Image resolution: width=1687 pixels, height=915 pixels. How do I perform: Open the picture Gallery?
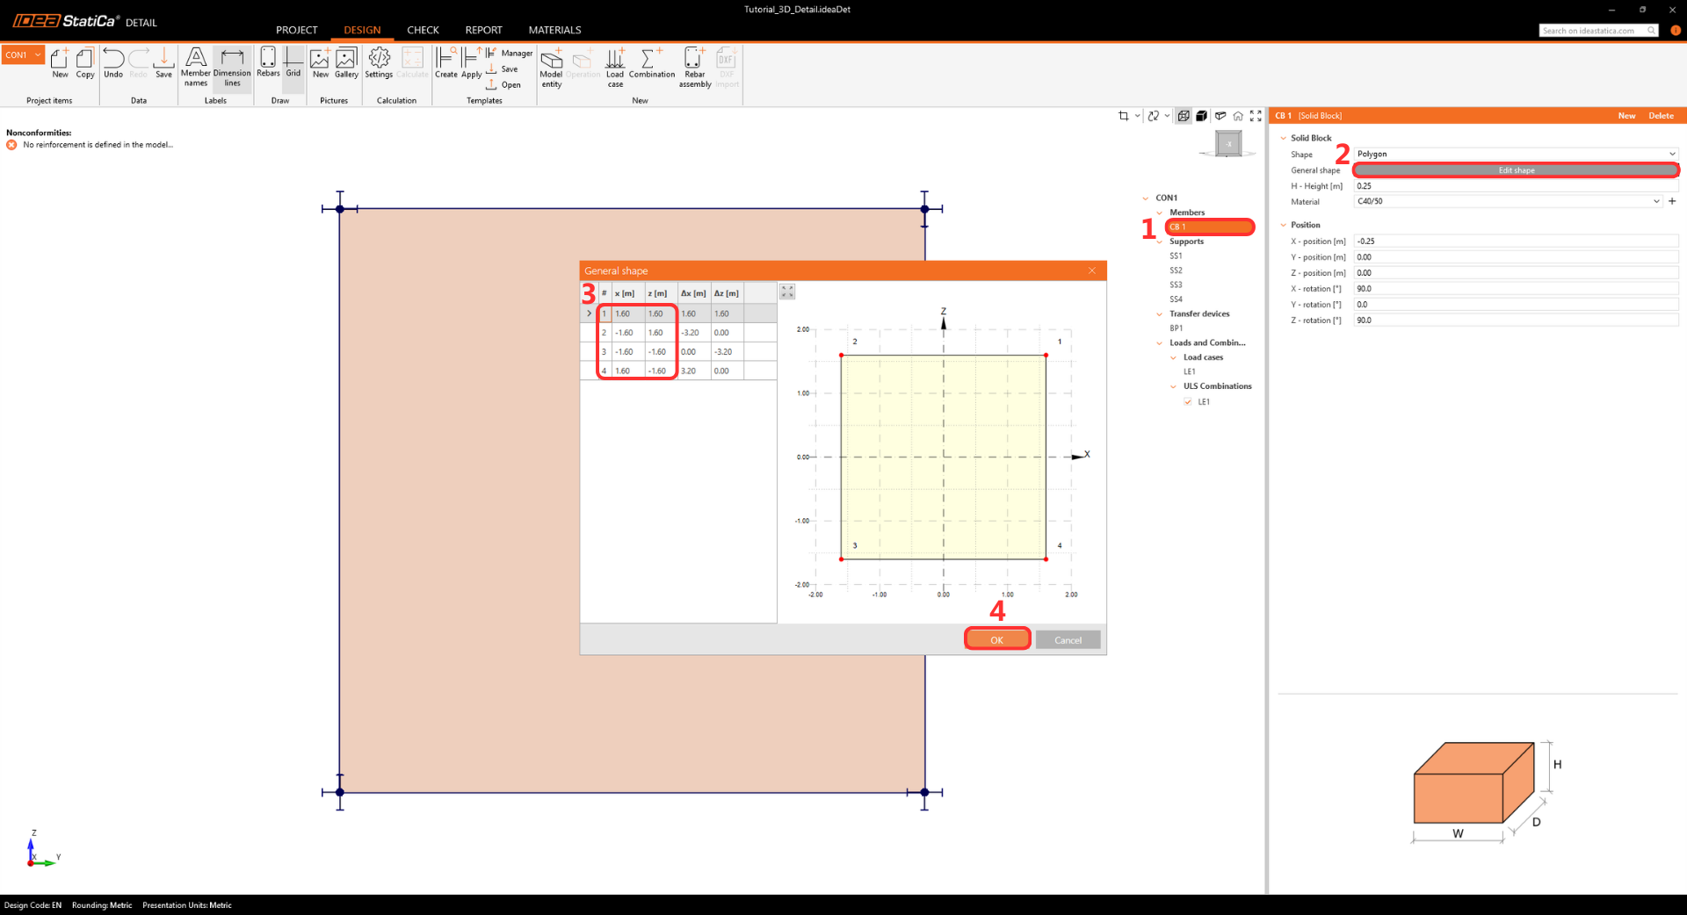pos(346,63)
